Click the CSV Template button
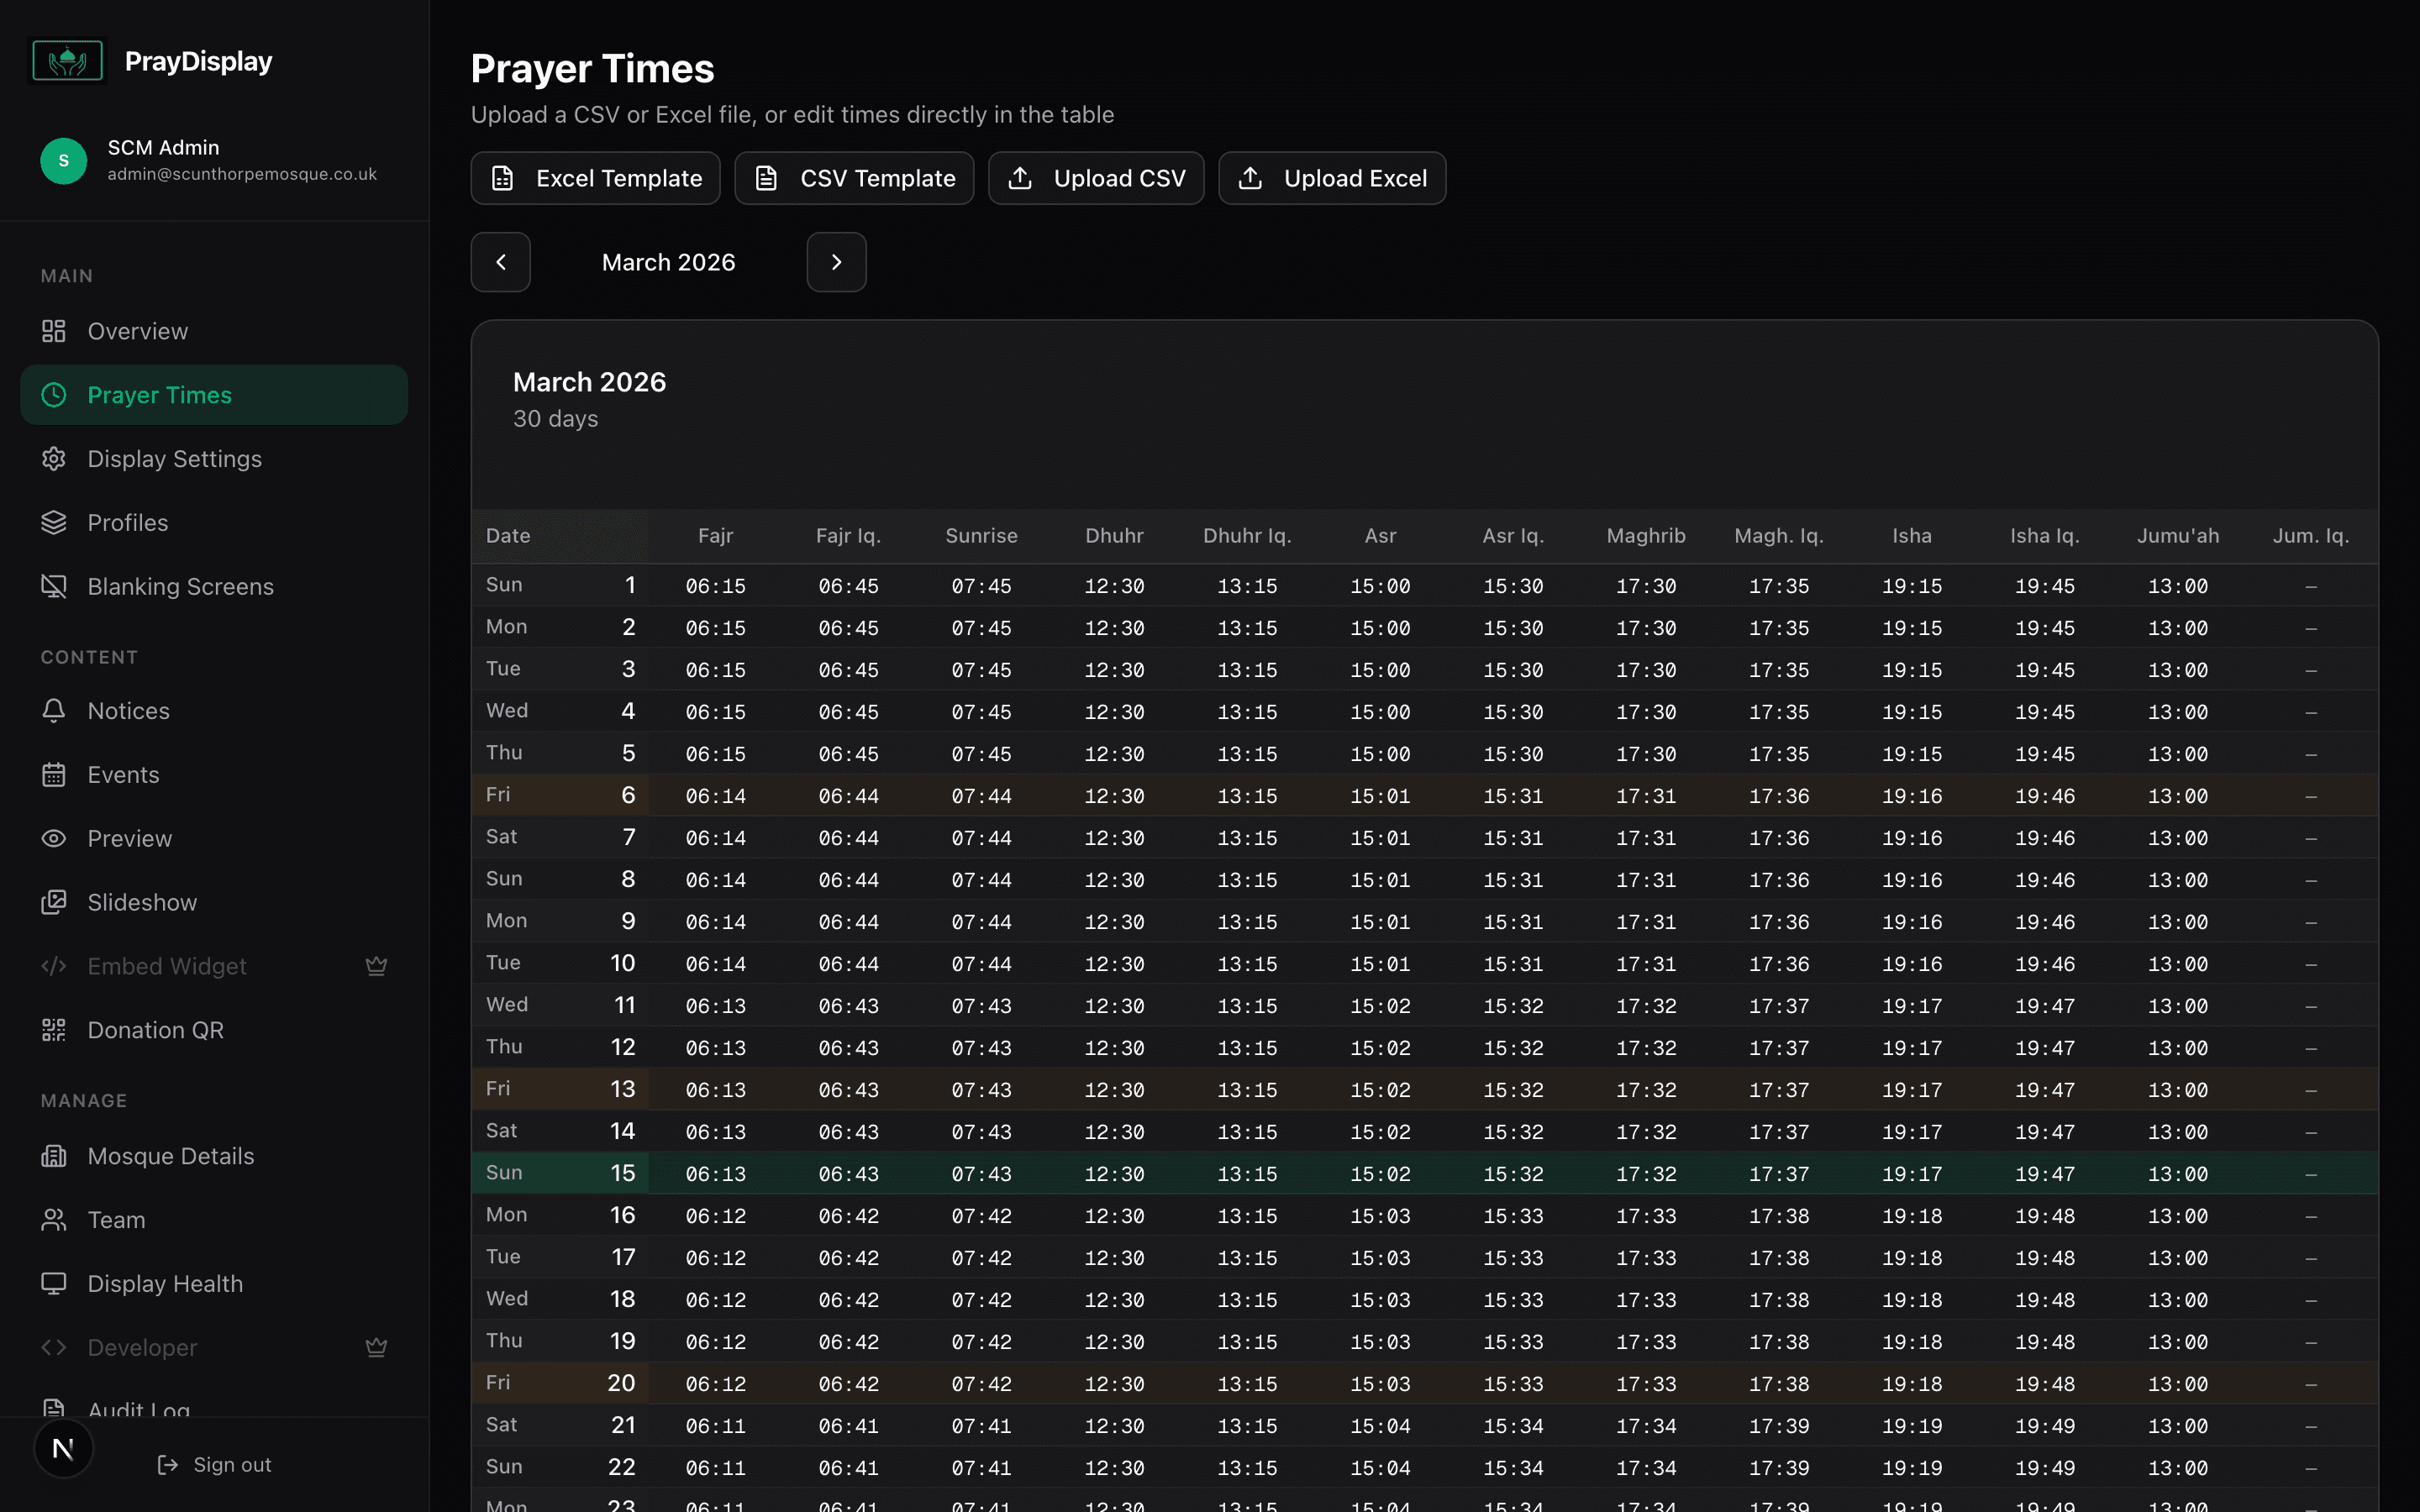2420x1512 pixels. tap(854, 178)
